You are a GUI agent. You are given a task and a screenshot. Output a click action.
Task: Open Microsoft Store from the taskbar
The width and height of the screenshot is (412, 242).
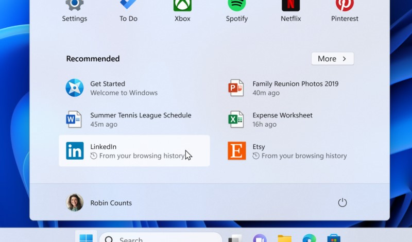point(334,238)
